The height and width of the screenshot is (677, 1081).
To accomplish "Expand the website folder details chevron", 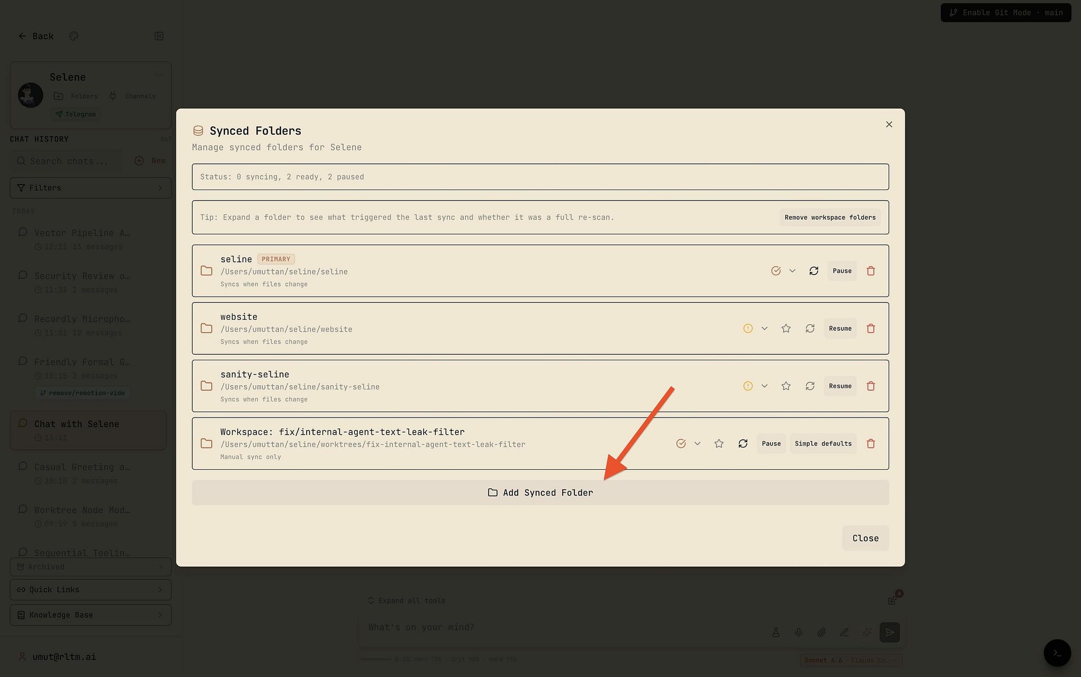I will (x=764, y=328).
